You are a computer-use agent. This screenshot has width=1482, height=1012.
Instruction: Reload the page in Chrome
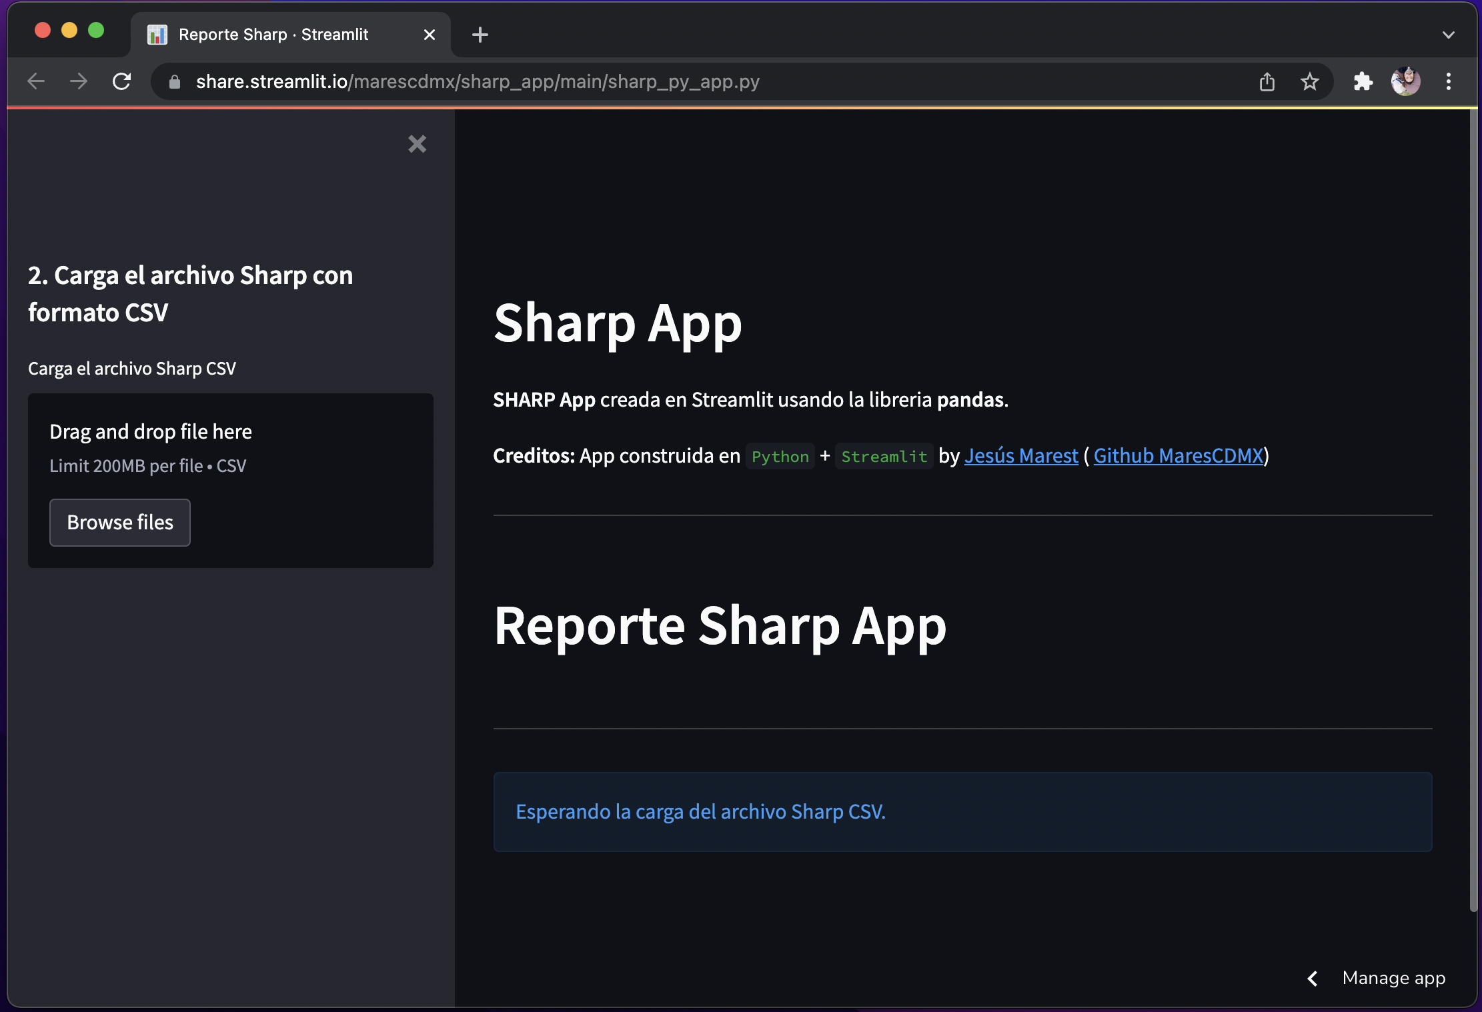point(121,81)
